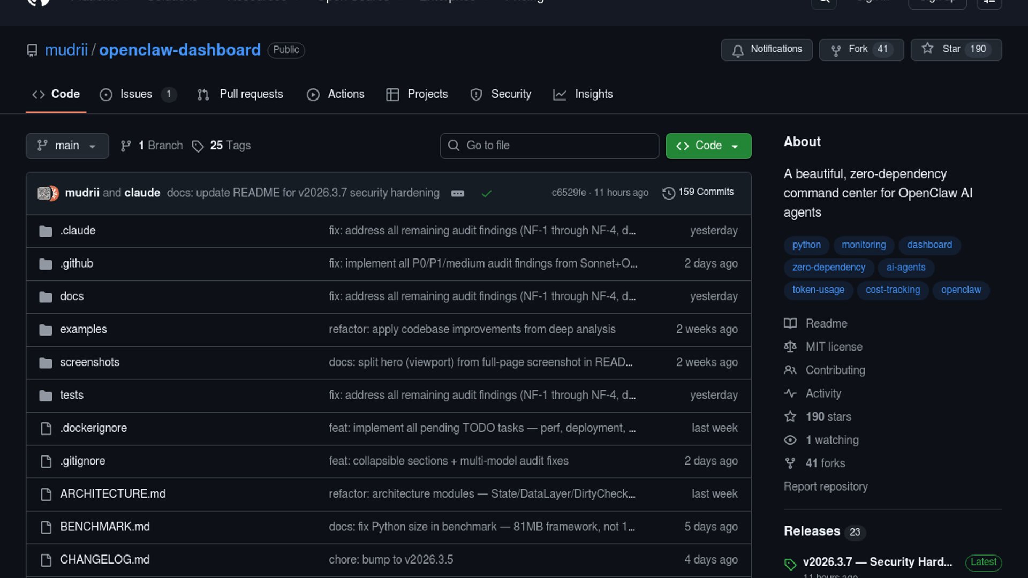
Task: Expand commit message ellipsis button
Action: tap(458, 193)
